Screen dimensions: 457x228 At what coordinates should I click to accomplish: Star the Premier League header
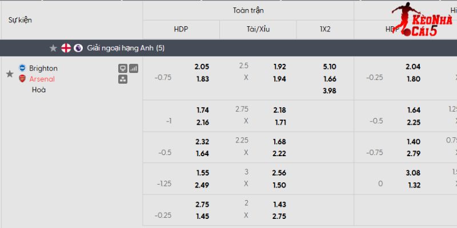[53, 48]
